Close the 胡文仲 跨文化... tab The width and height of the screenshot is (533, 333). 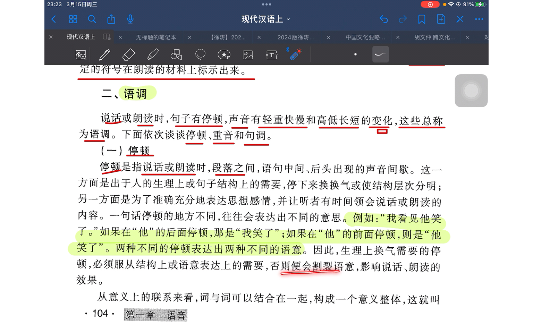398,37
